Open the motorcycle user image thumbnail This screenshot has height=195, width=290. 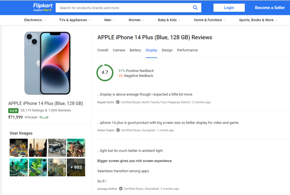pos(57,148)
